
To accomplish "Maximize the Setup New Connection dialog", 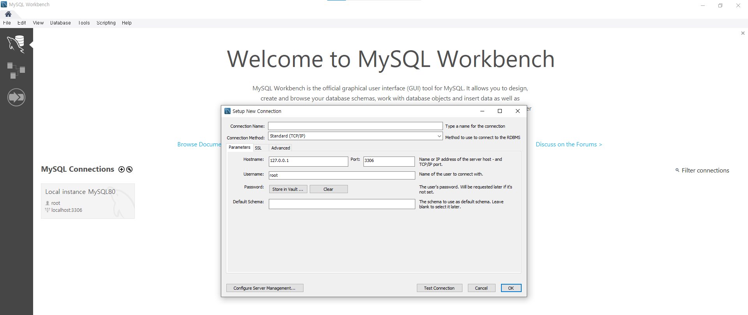I will pos(500,111).
